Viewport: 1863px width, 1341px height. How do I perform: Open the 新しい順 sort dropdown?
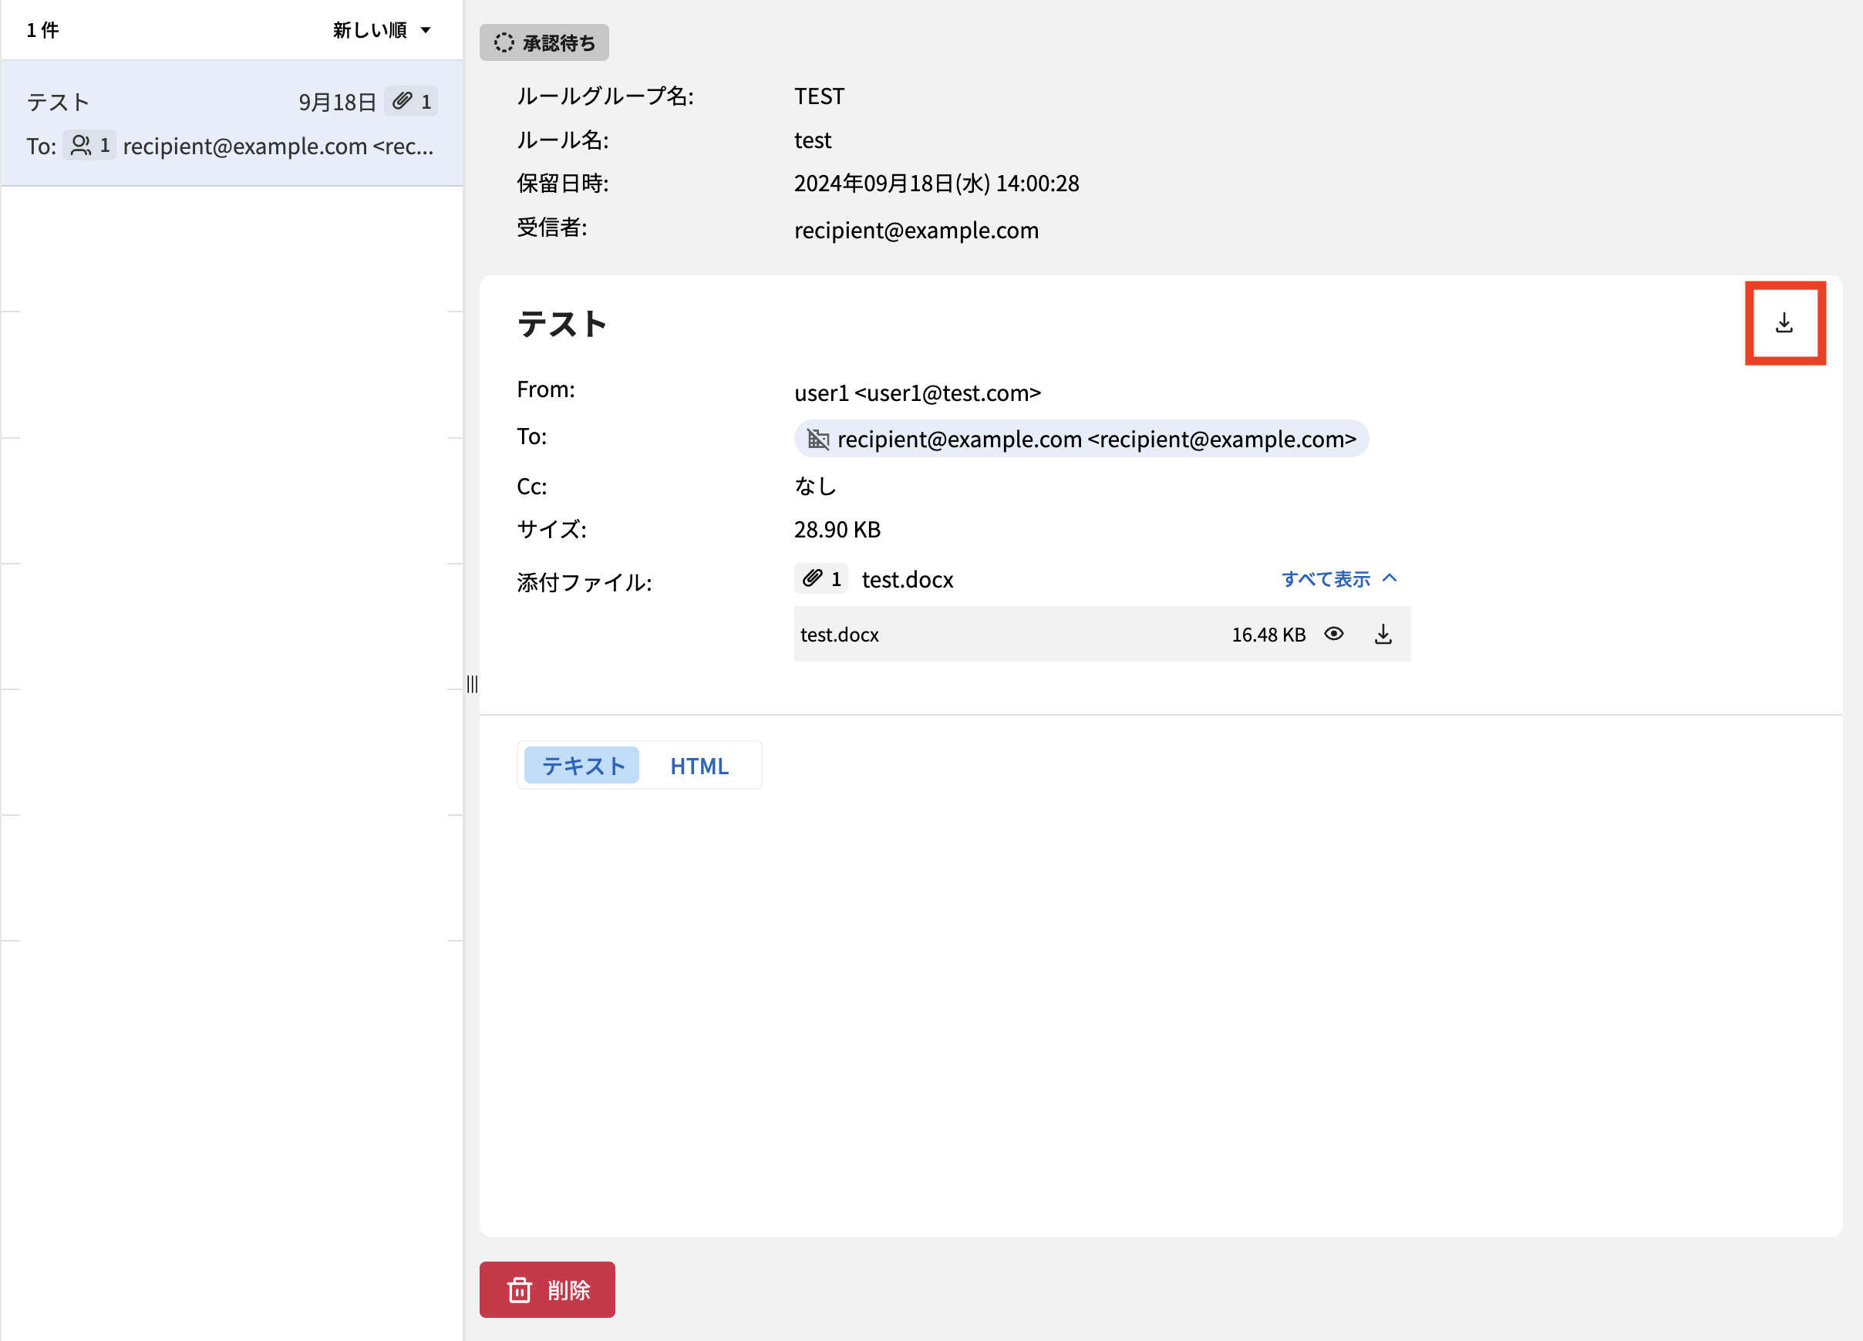382,30
